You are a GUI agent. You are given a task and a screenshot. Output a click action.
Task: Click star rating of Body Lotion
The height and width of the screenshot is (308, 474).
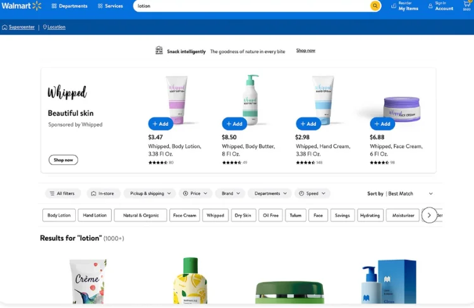[x=158, y=163]
